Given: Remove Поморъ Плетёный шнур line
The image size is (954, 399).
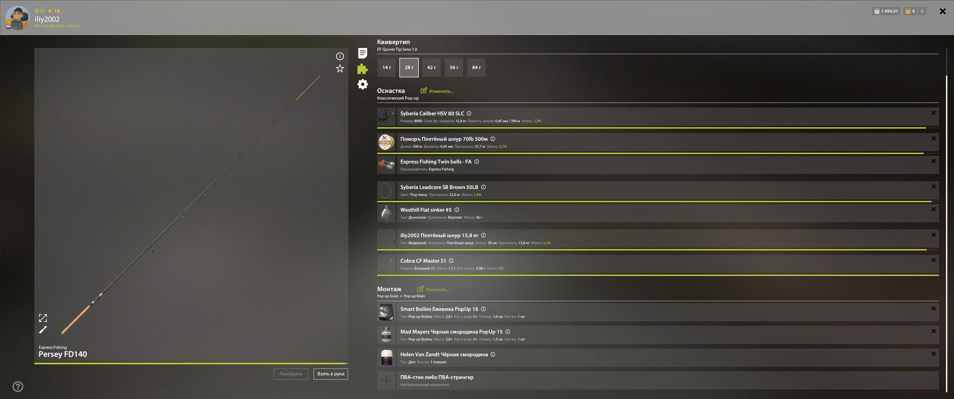Looking at the screenshot, I should [934, 138].
